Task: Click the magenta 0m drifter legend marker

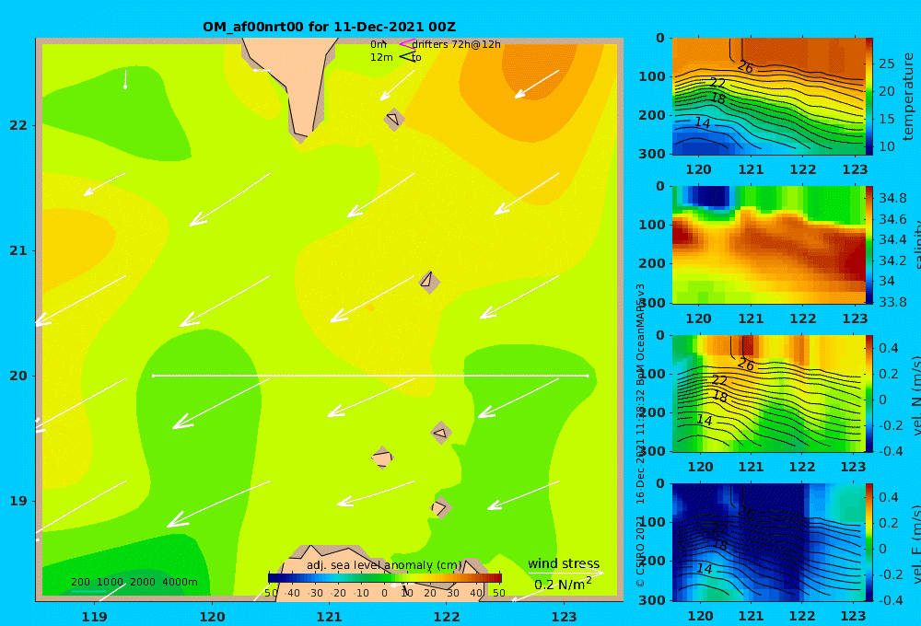Action: point(407,44)
